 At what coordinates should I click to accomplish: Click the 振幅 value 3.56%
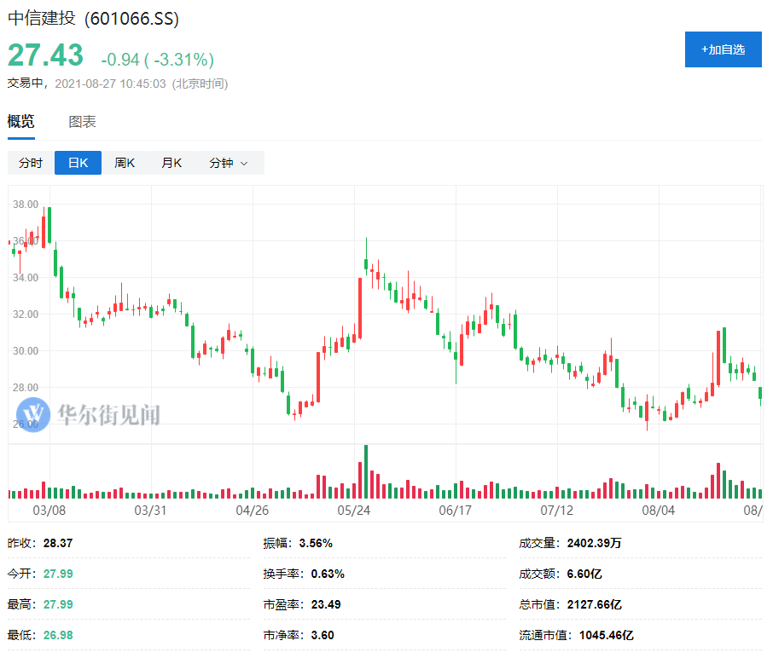click(316, 543)
